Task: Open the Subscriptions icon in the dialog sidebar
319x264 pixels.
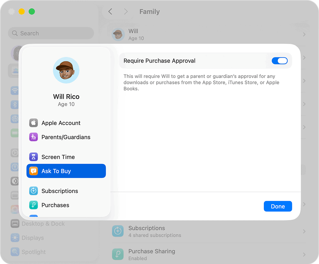Action: (33, 191)
